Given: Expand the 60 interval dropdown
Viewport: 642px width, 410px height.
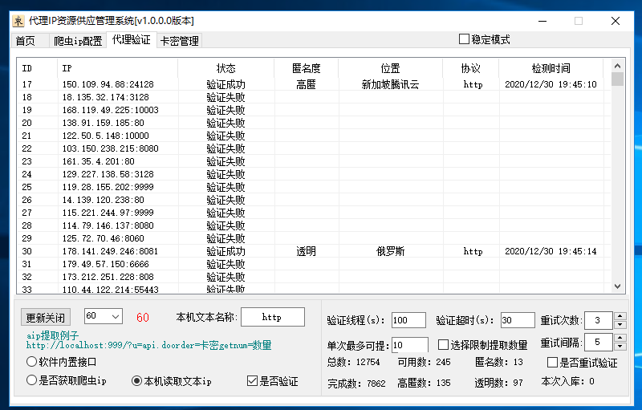Looking at the screenshot, I should tap(113, 317).
